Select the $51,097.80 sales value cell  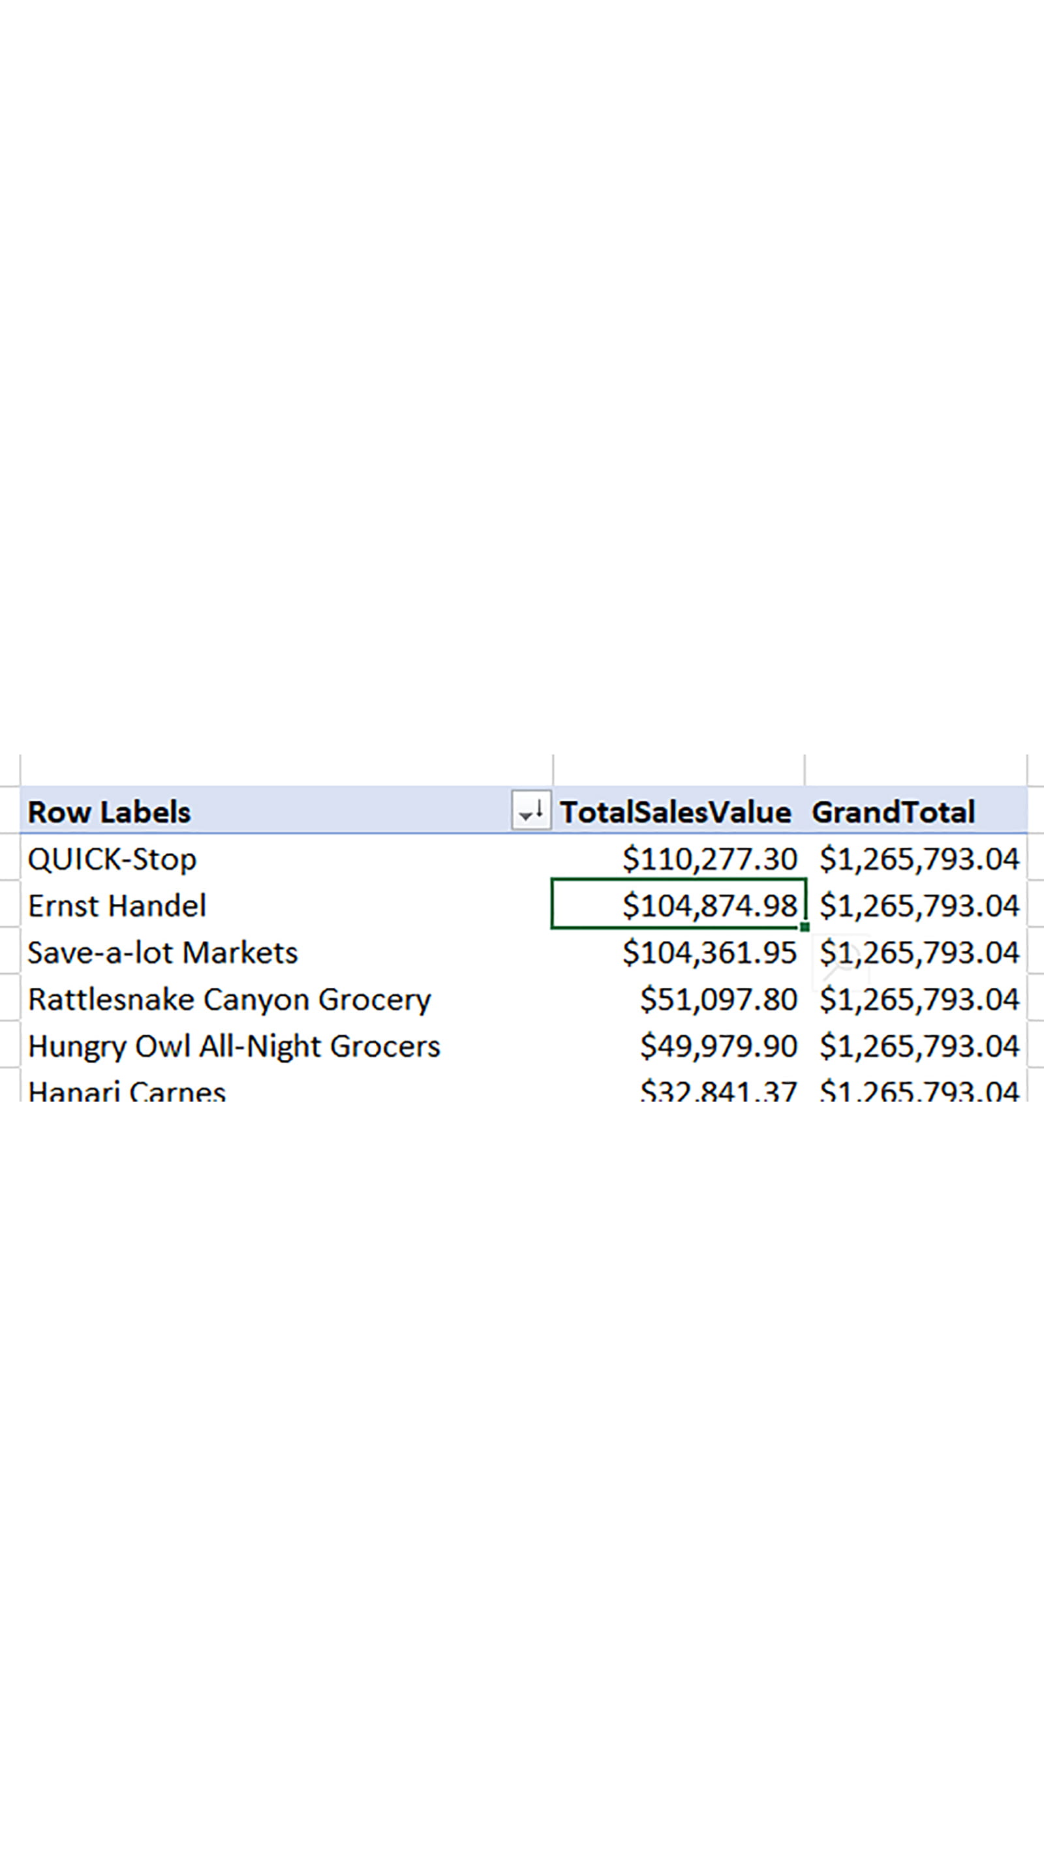pos(718,999)
